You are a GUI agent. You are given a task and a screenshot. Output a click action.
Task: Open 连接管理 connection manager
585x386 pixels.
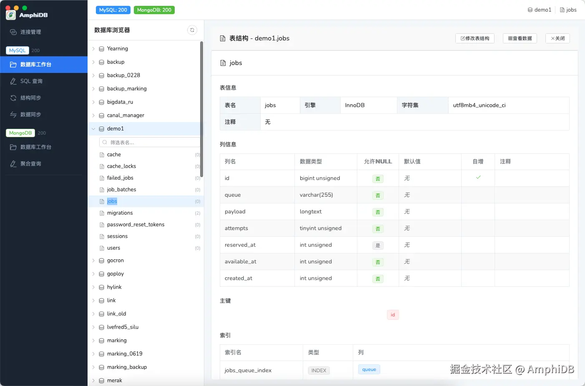pyautogui.click(x=44, y=32)
